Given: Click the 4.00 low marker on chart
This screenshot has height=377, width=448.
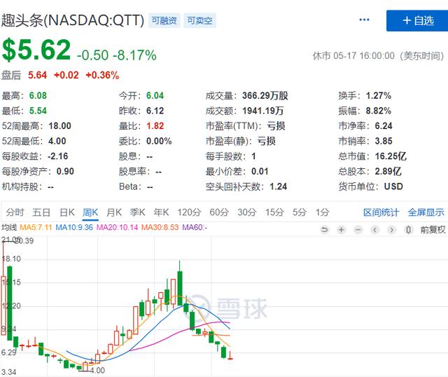Looking at the screenshot, I should coord(97,371).
